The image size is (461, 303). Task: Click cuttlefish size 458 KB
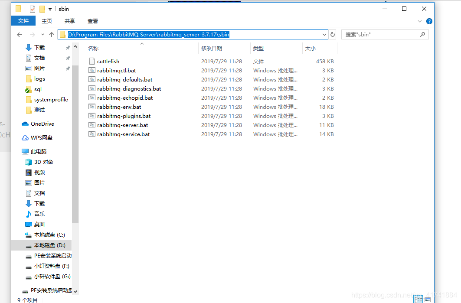(325, 62)
